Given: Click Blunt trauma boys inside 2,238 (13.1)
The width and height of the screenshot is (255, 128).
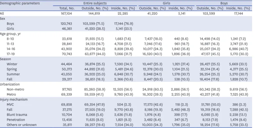Looking at the screenshot, I should point(239,115).
